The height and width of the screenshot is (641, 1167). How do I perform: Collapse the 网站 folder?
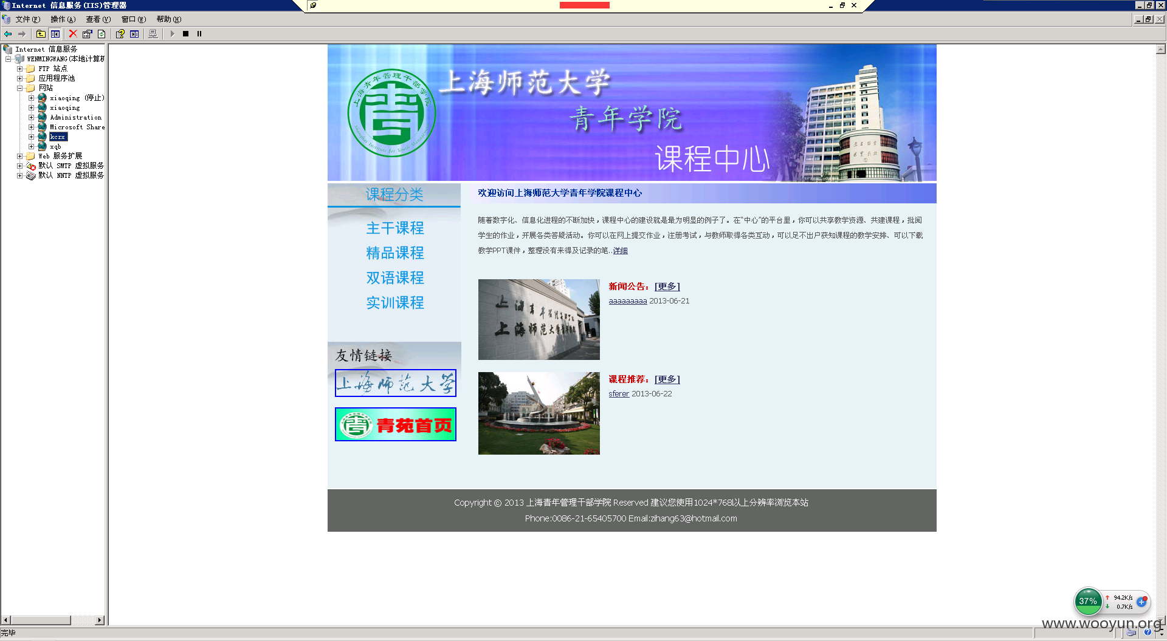(x=19, y=88)
